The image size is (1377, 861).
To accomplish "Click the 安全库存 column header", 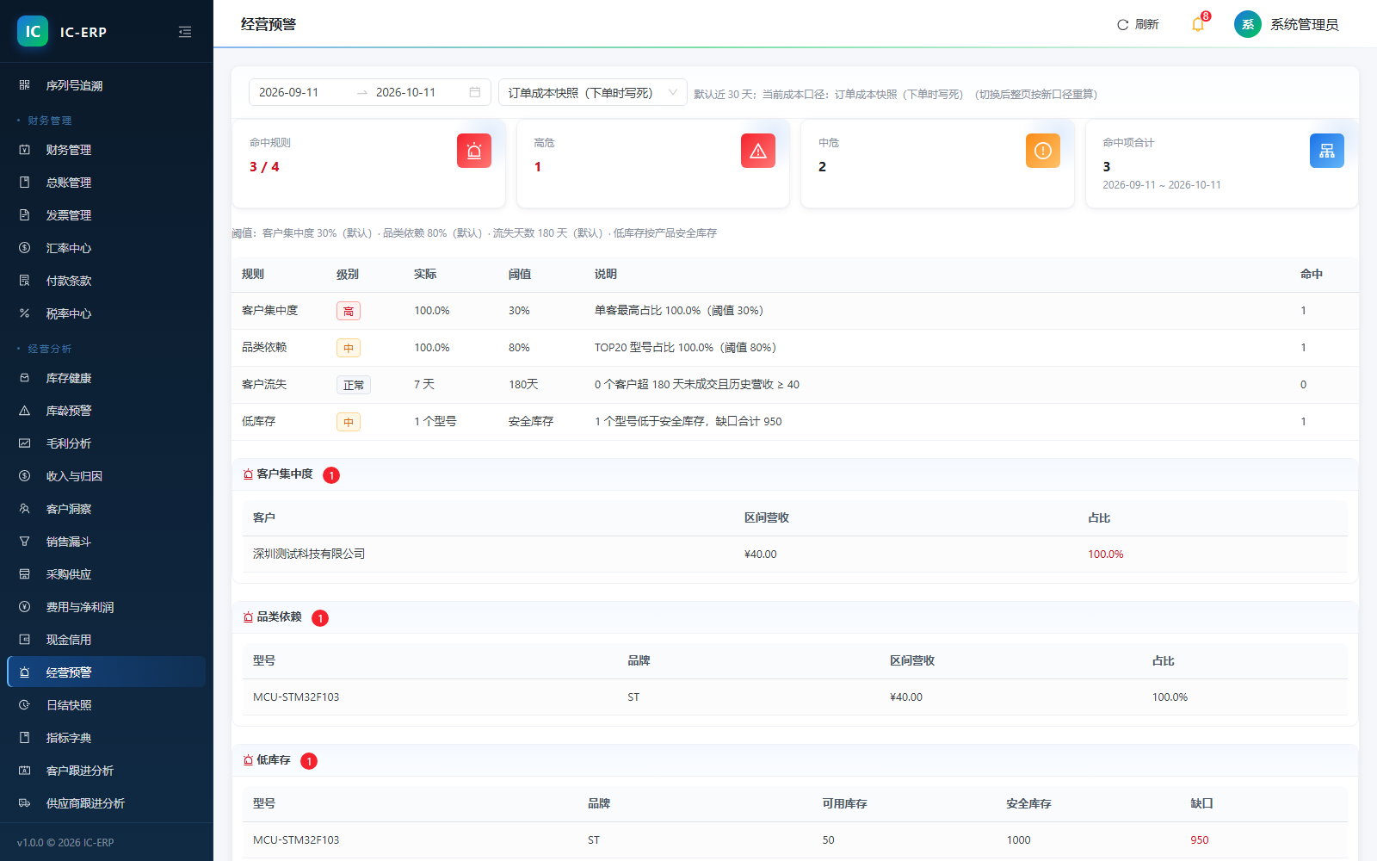I will coord(1028,803).
